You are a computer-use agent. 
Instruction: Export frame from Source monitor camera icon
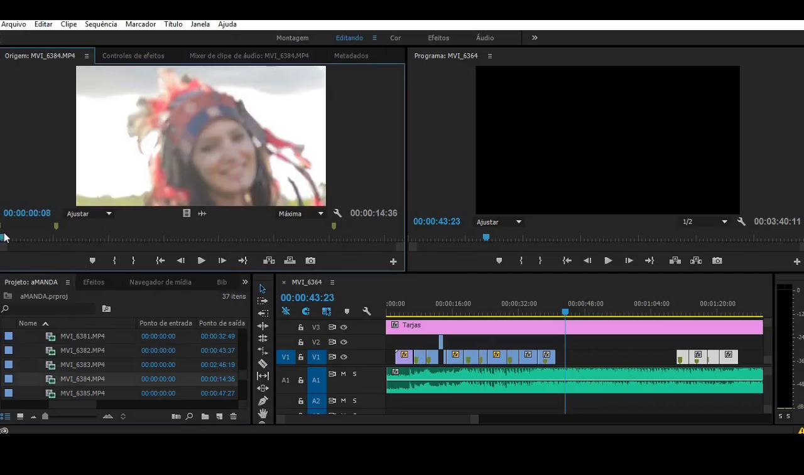point(310,260)
